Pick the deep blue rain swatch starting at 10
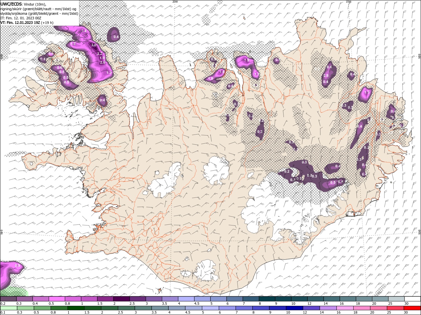 tap(294, 308)
